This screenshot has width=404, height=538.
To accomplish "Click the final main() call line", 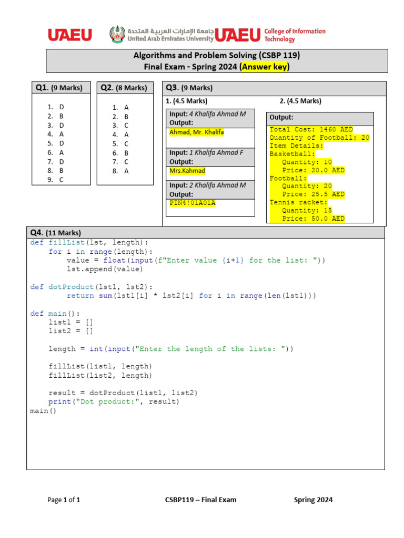I will [x=43, y=411].
